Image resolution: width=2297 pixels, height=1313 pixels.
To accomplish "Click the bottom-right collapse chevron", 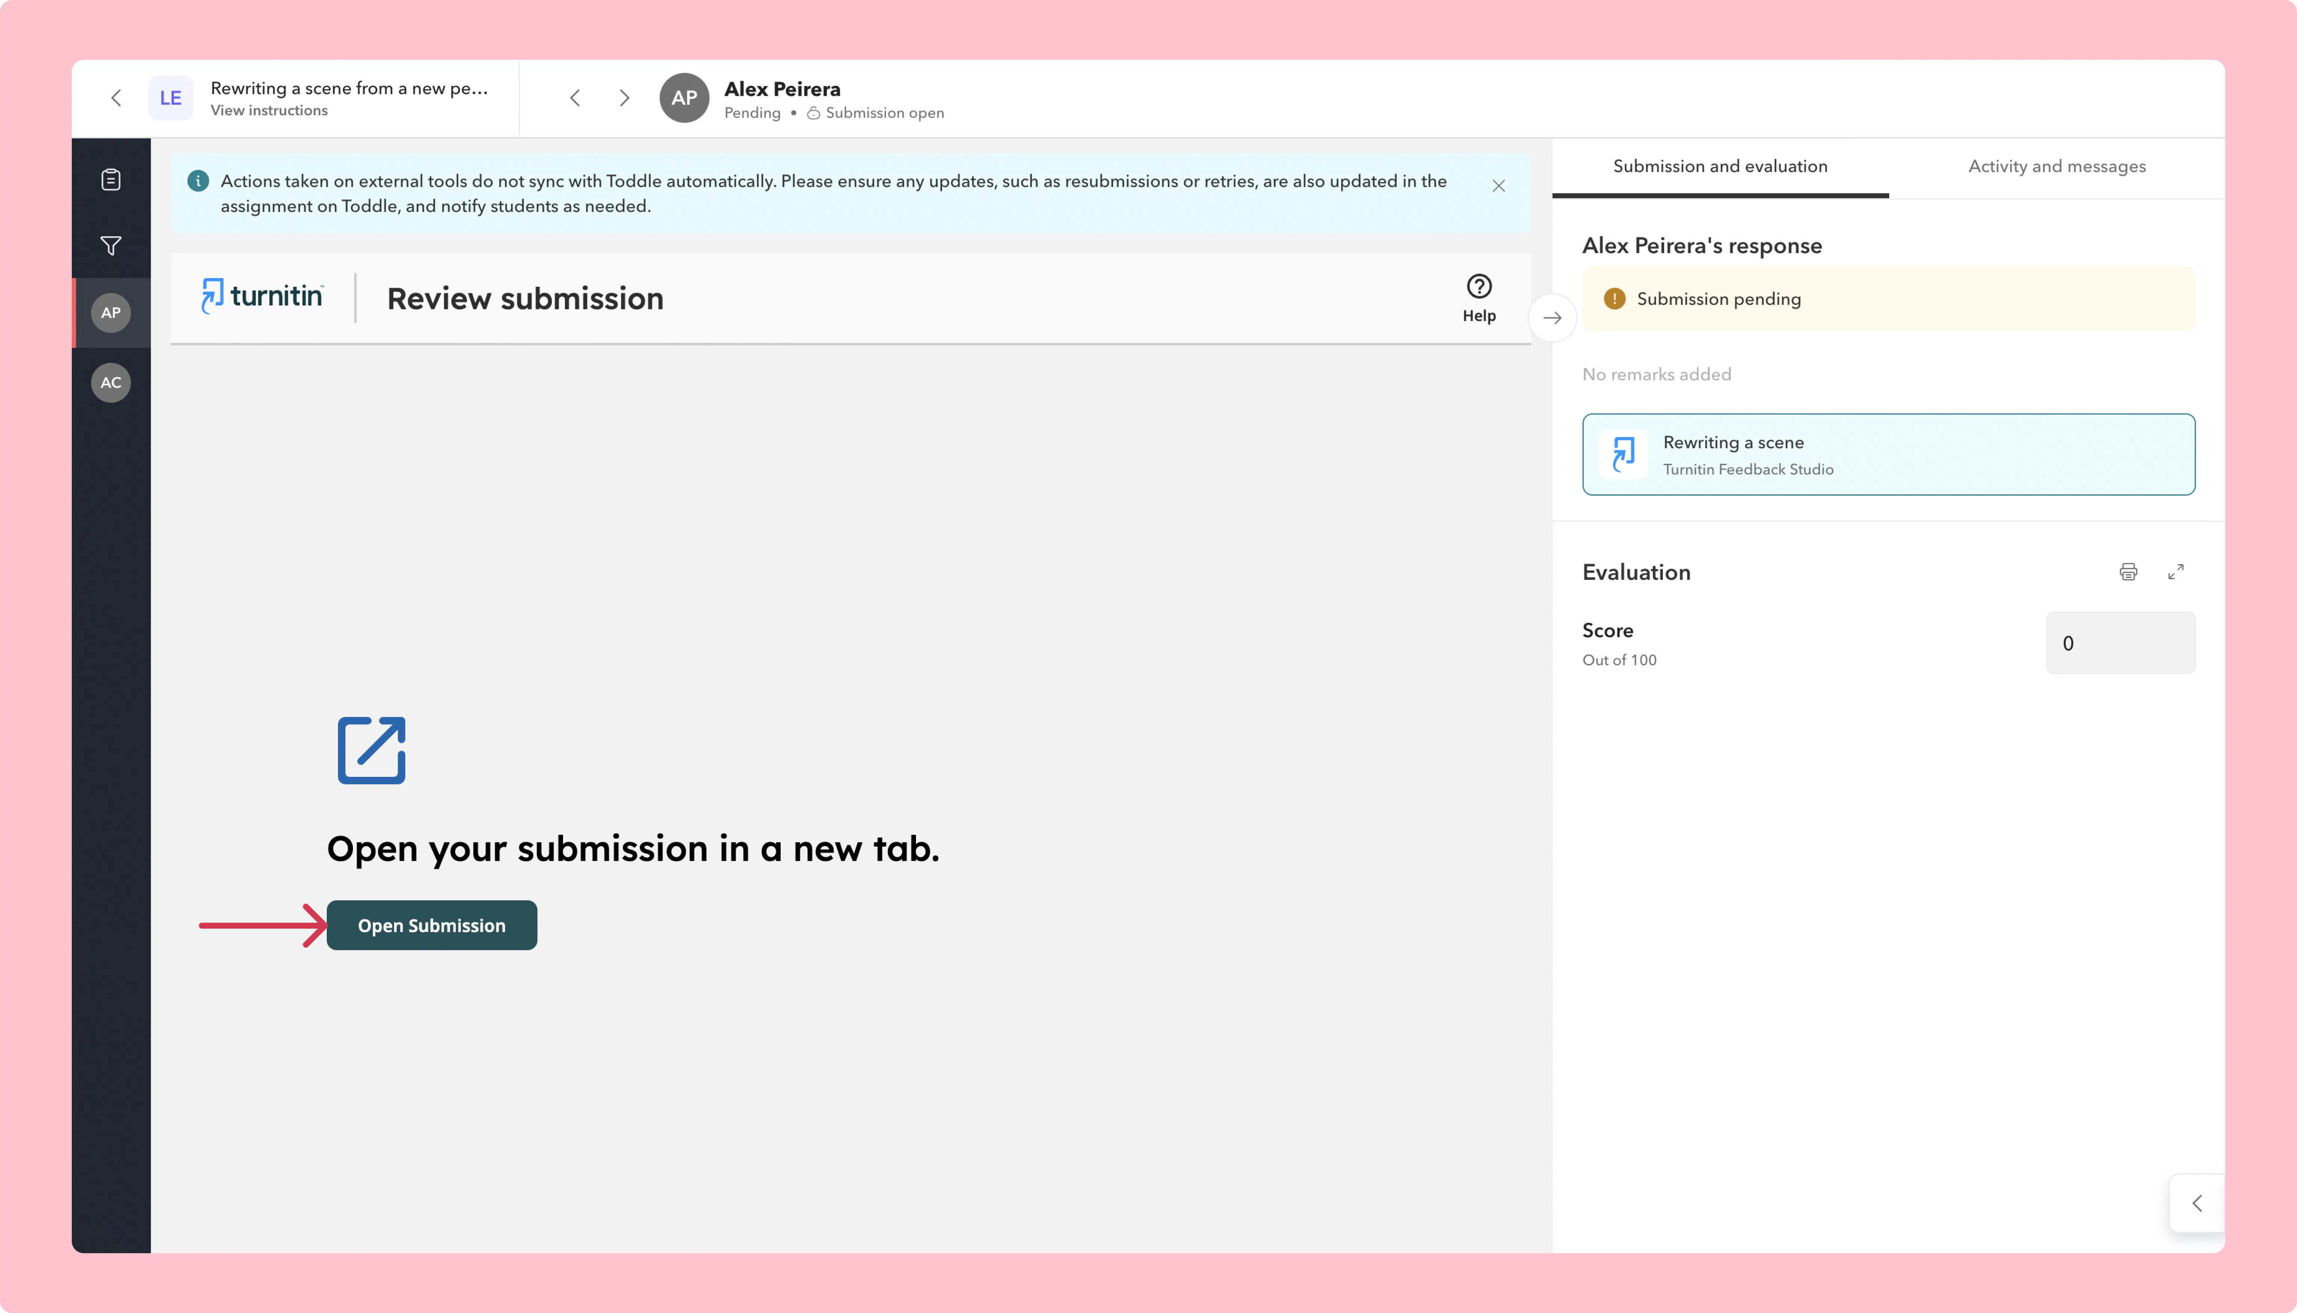I will point(2197,1203).
